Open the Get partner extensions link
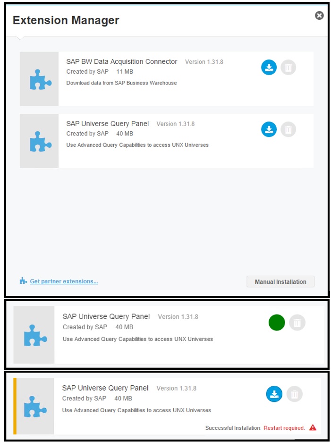 coord(64,281)
